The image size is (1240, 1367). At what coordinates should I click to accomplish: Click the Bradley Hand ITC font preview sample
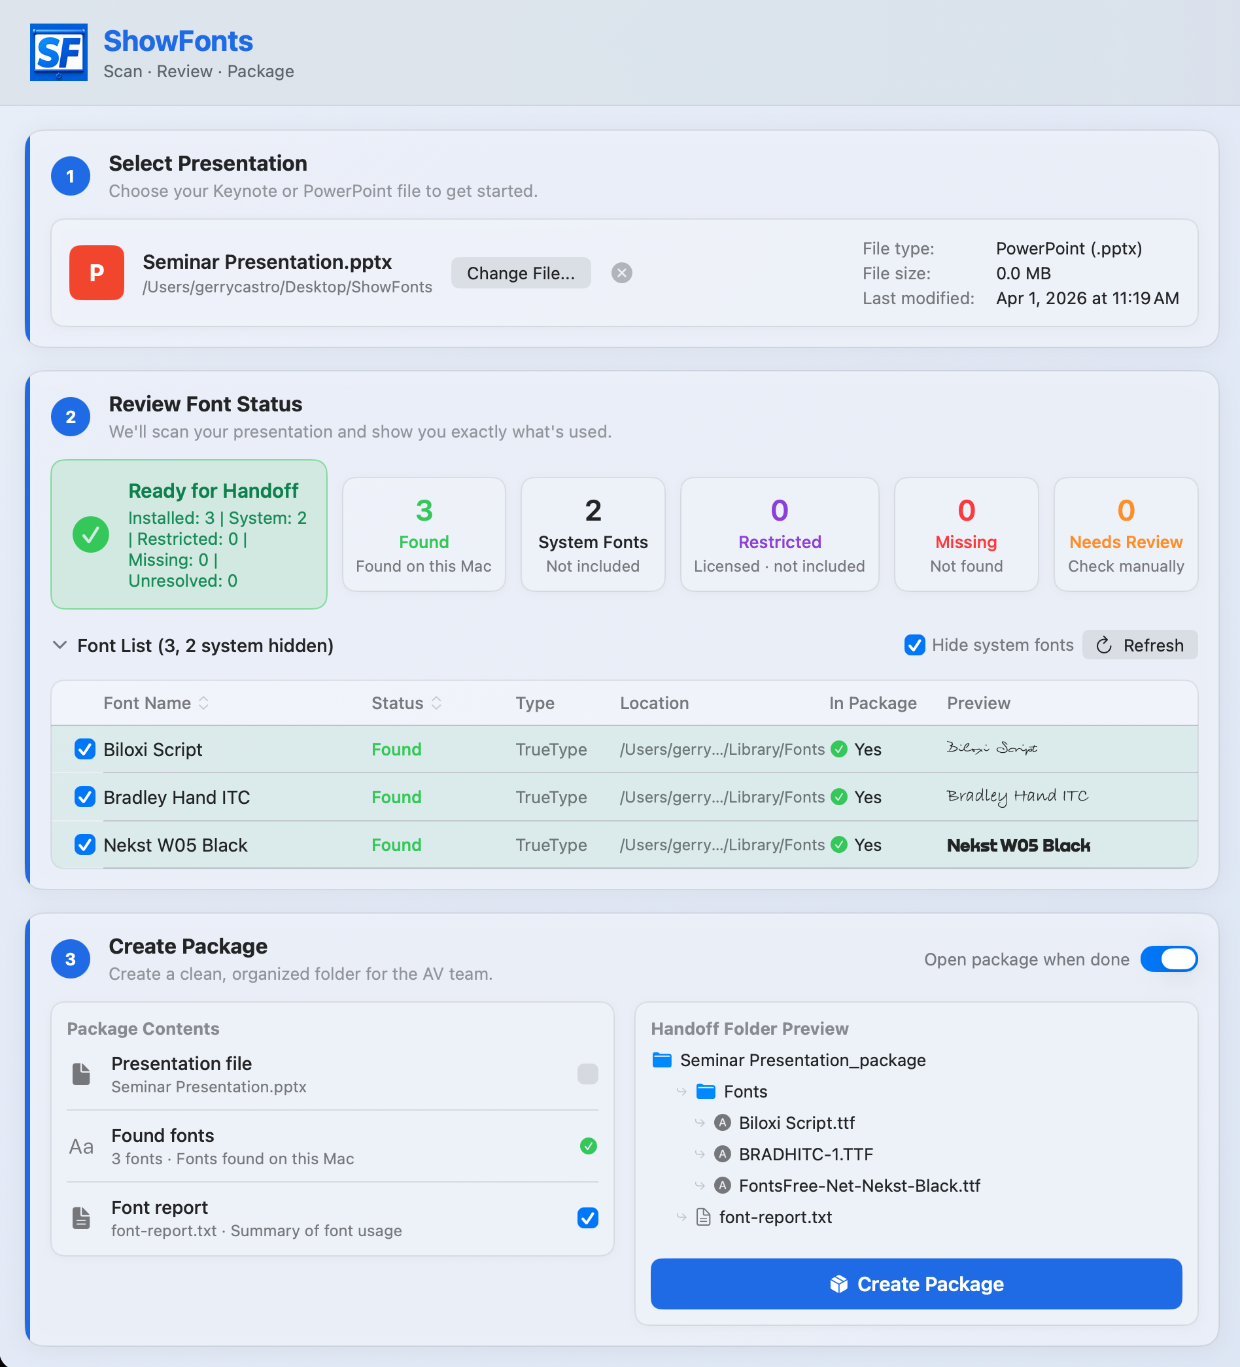pos(1018,797)
